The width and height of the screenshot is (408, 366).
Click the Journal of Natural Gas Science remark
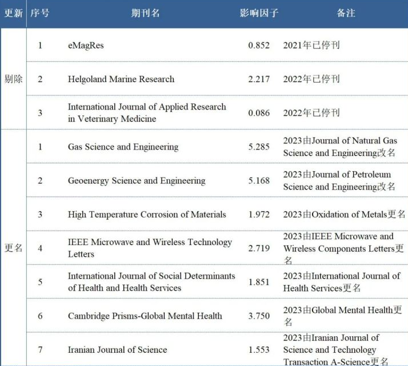[340, 147]
